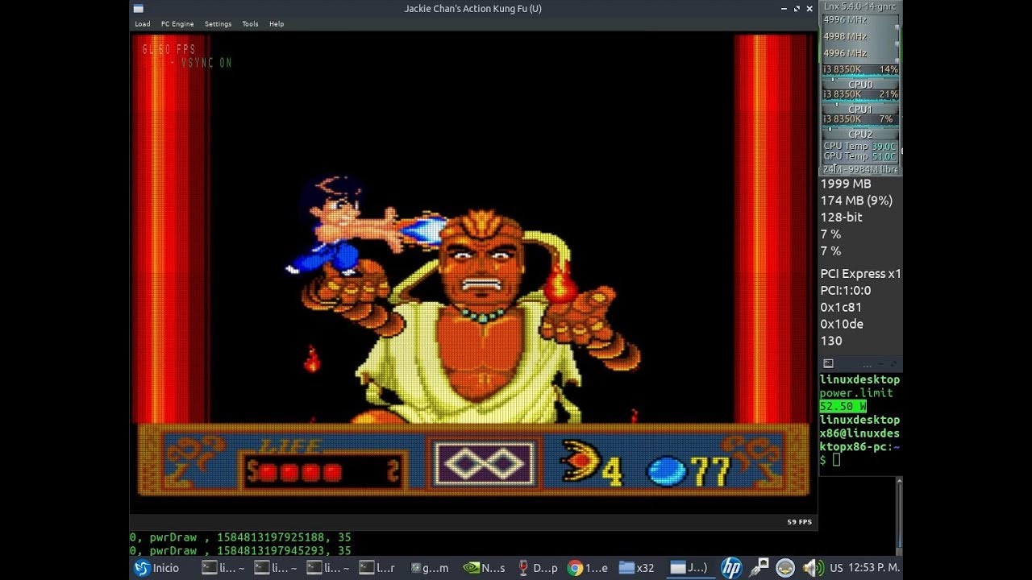Switch to the terminal labeled 'l...r'
Image resolution: width=1032 pixels, height=580 pixels.
tap(379, 568)
